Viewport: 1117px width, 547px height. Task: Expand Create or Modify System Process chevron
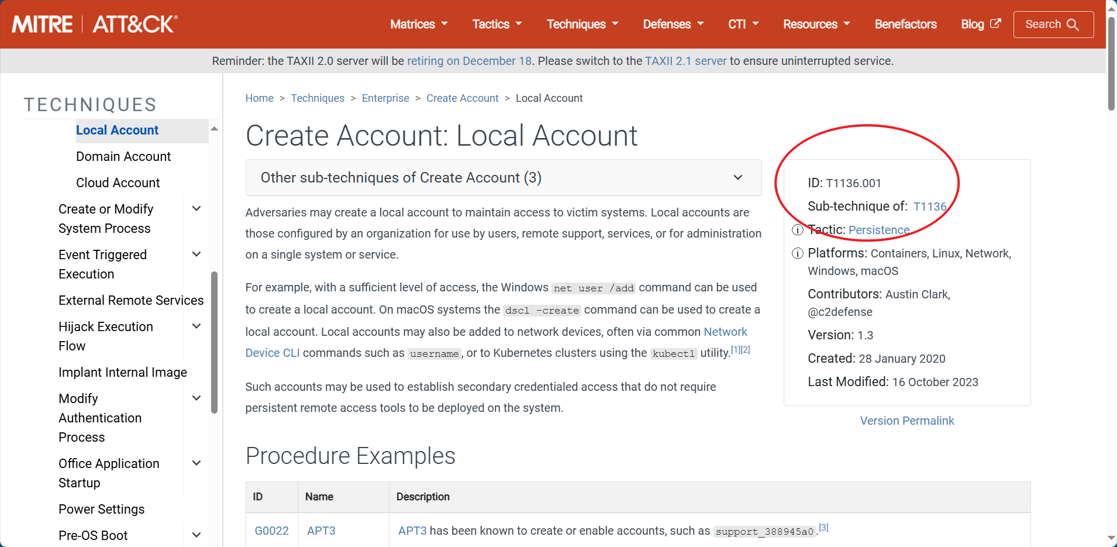(196, 209)
